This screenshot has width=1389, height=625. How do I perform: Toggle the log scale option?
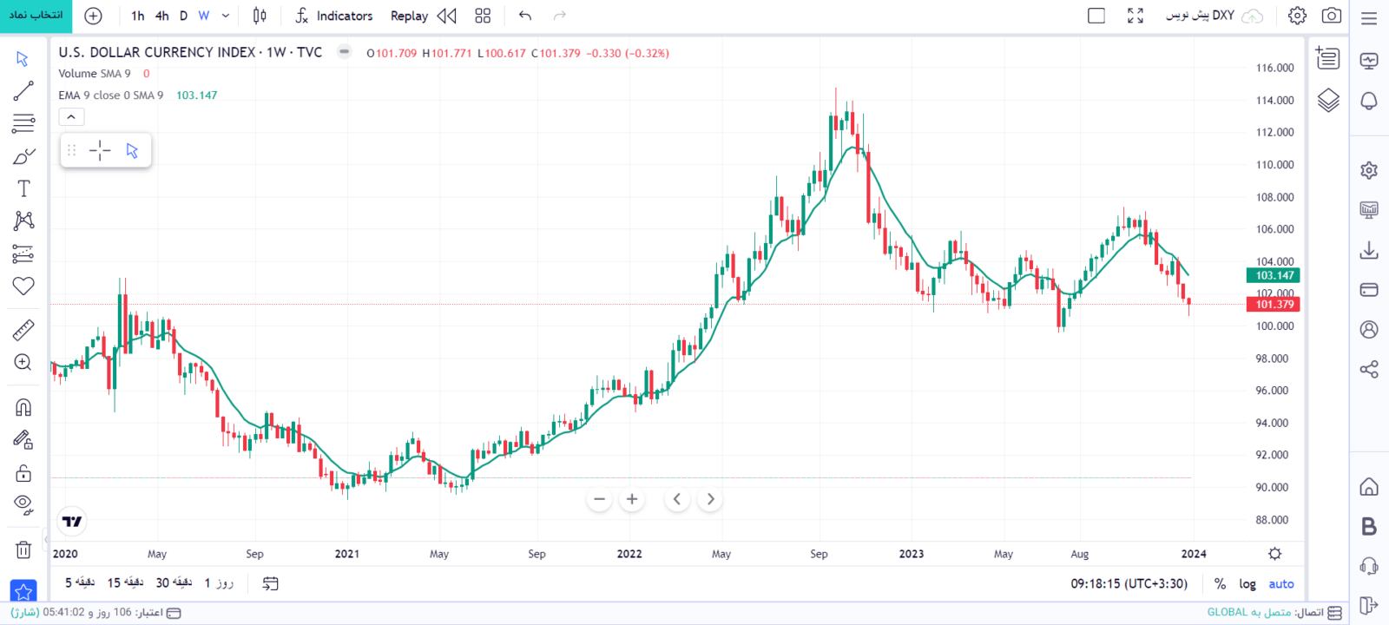[x=1247, y=584]
